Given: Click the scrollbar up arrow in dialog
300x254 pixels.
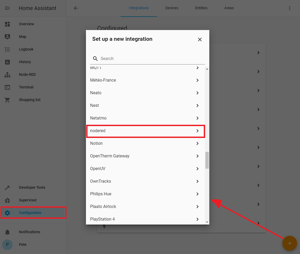Looking at the screenshot, I should pos(207,69).
